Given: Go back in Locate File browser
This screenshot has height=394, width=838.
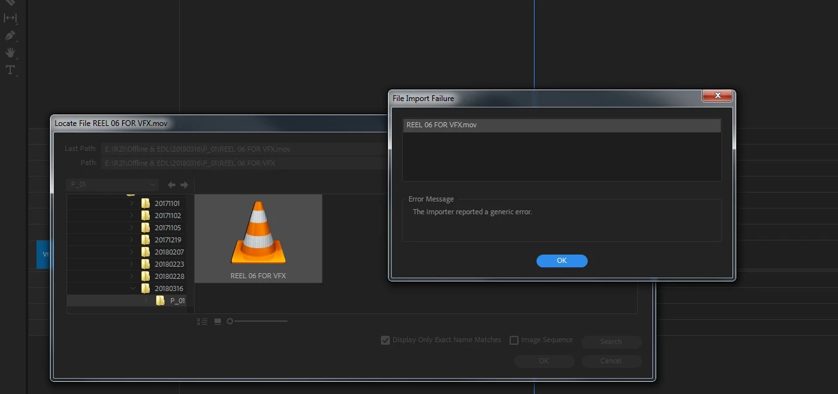Looking at the screenshot, I should point(172,185).
